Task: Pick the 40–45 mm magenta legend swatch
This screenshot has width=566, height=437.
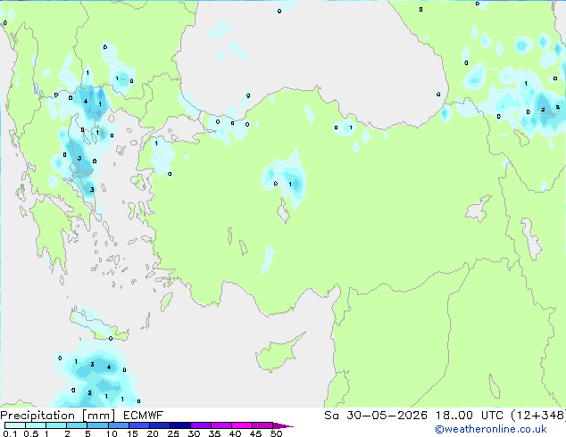Action: click(x=242, y=425)
